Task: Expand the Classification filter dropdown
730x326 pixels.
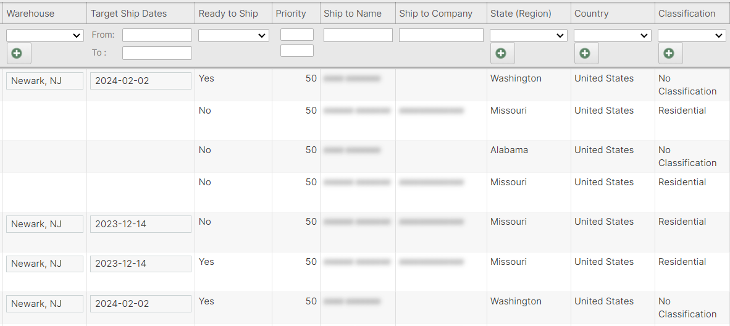Action: (x=692, y=36)
